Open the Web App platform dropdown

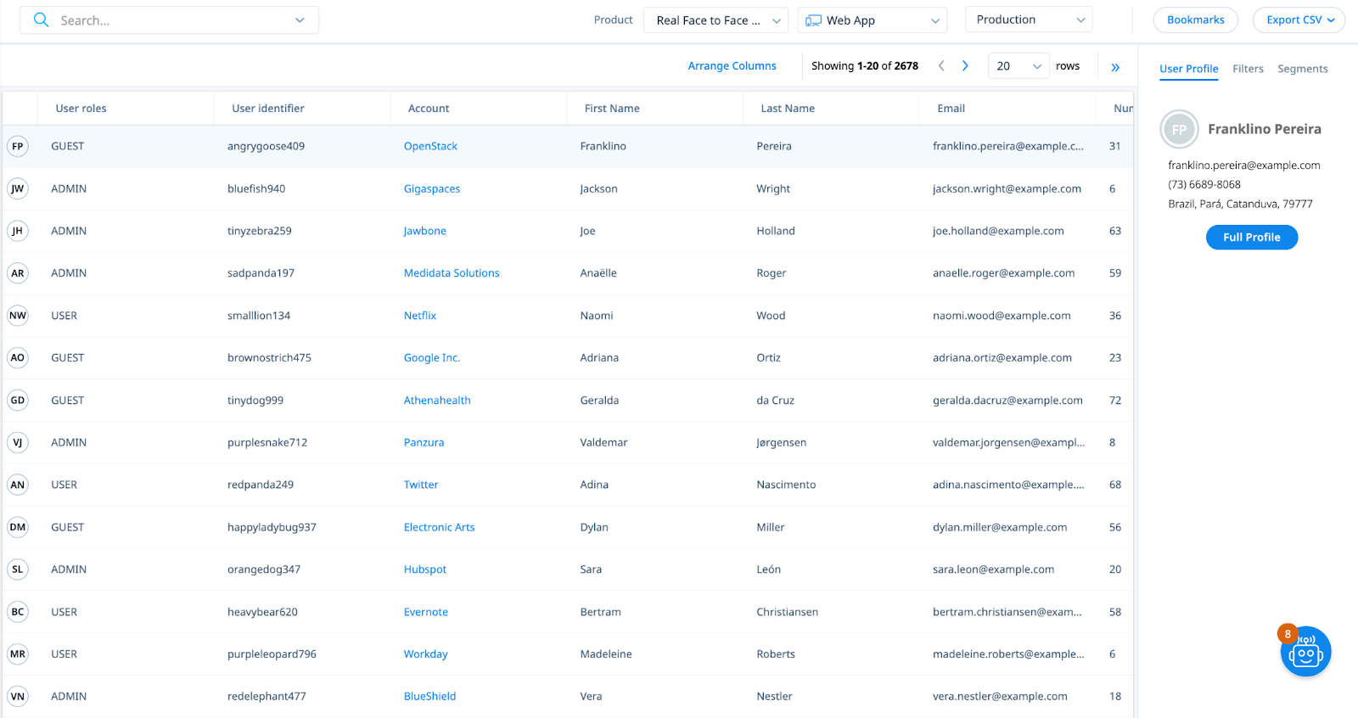[873, 20]
